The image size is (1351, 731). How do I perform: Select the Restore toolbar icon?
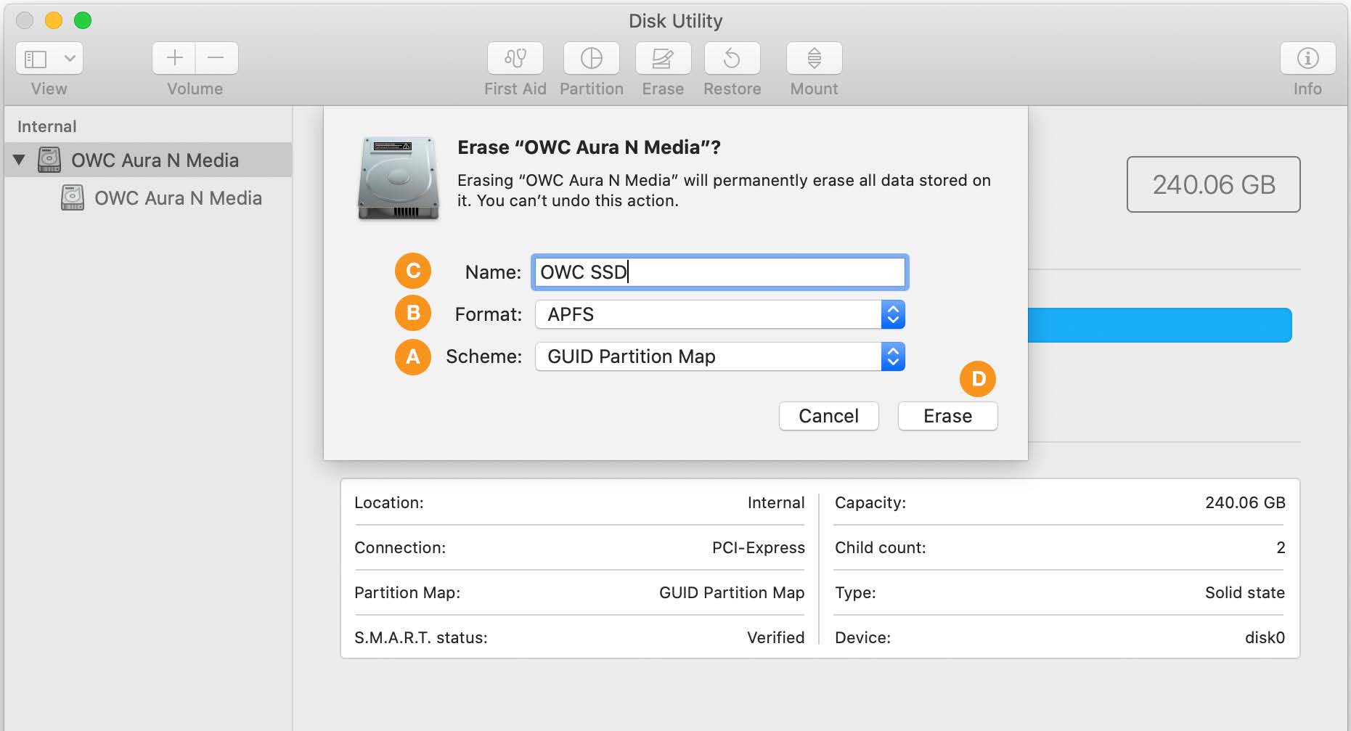[x=732, y=58]
